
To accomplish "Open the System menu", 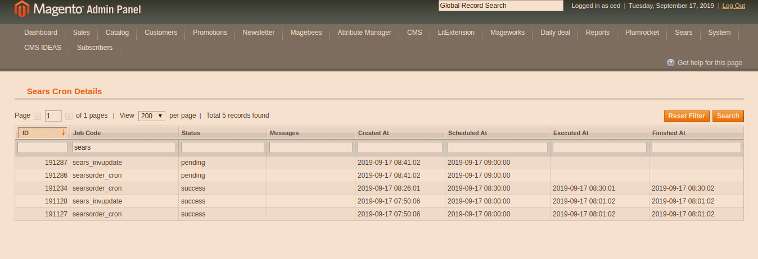I will pos(719,33).
